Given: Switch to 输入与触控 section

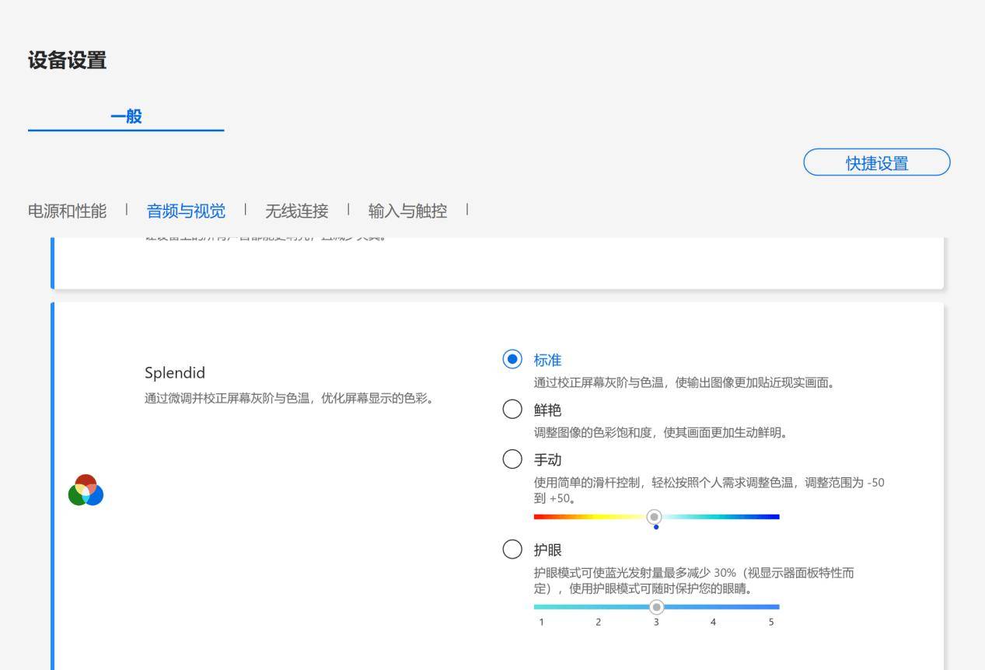Looking at the screenshot, I should pos(407,211).
